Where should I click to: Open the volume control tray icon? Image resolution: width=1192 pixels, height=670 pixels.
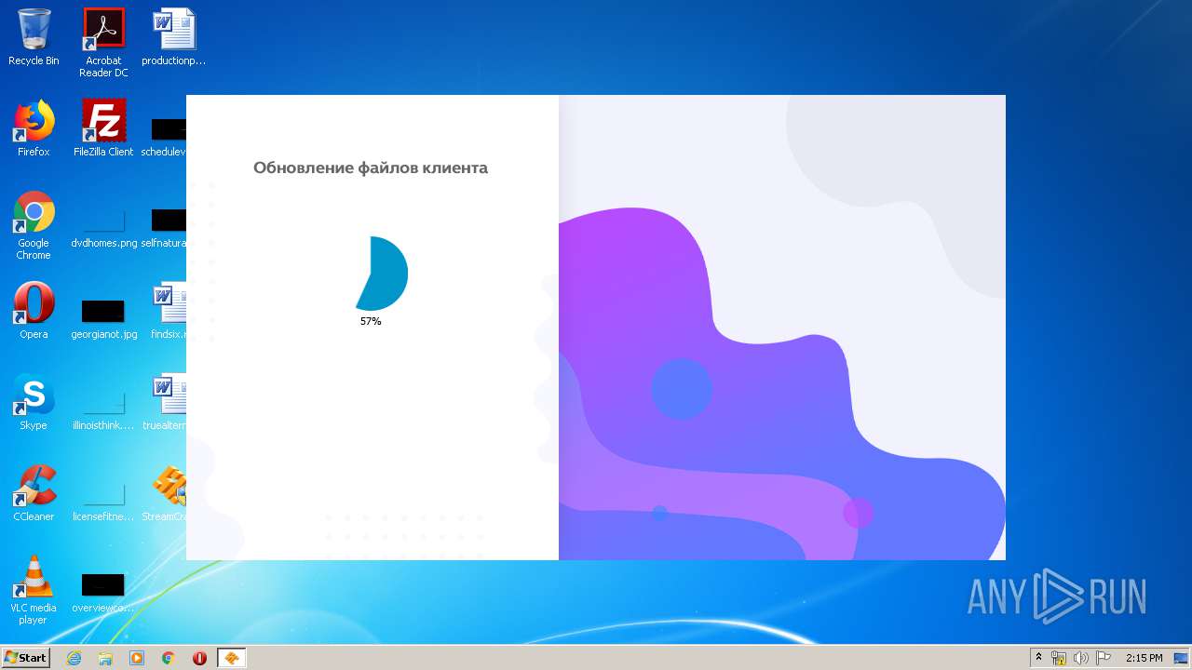click(1081, 658)
